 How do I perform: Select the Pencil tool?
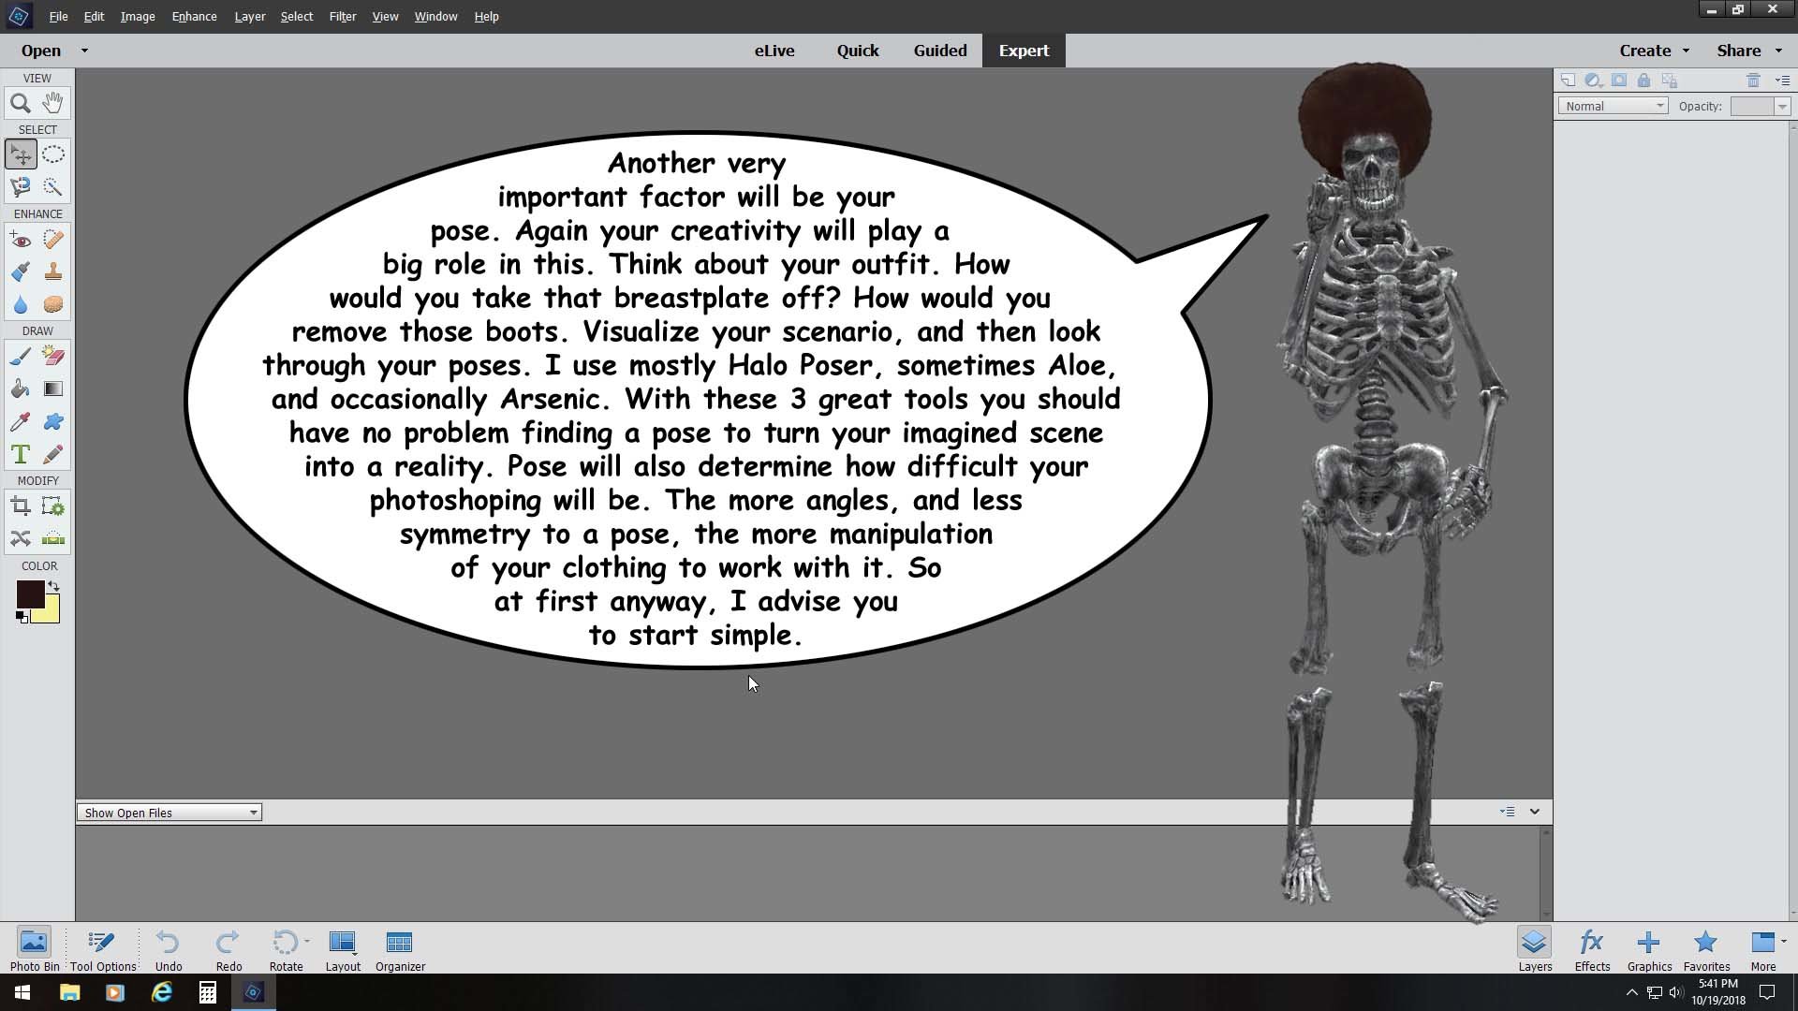(53, 454)
